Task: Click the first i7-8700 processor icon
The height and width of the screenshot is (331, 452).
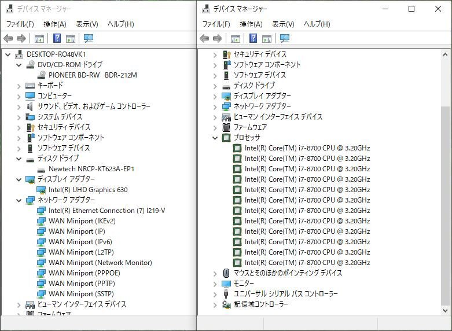Action: pyautogui.click(x=237, y=148)
